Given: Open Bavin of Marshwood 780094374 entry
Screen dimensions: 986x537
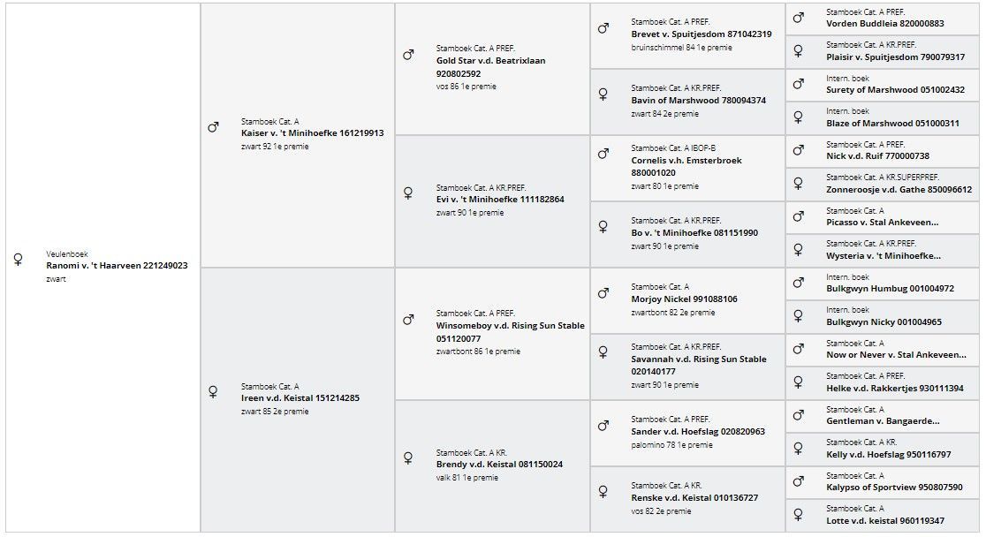Looking at the screenshot, I should 699,100.
